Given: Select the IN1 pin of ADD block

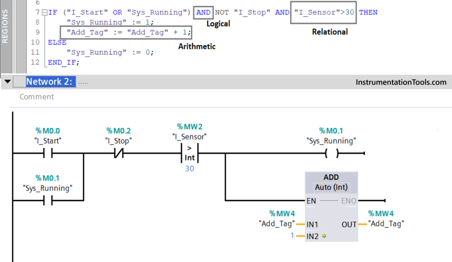Looking at the screenshot, I should point(312,225).
